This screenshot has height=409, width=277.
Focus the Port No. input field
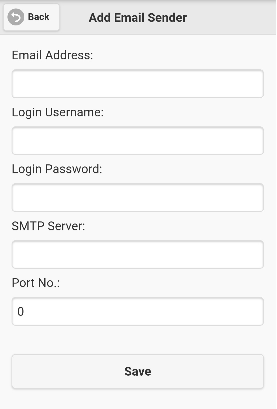point(137,311)
